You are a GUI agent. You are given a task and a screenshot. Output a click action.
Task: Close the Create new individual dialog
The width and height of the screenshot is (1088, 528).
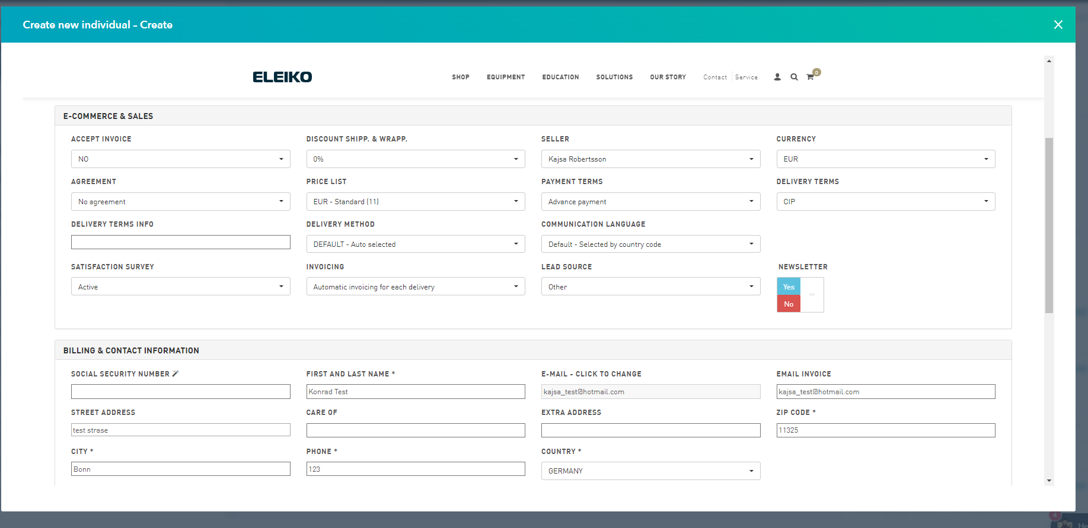pyautogui.click(x=1058, y=25)
